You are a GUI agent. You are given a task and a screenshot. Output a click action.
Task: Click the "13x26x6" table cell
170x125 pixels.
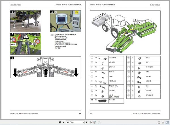coord(153,92)
